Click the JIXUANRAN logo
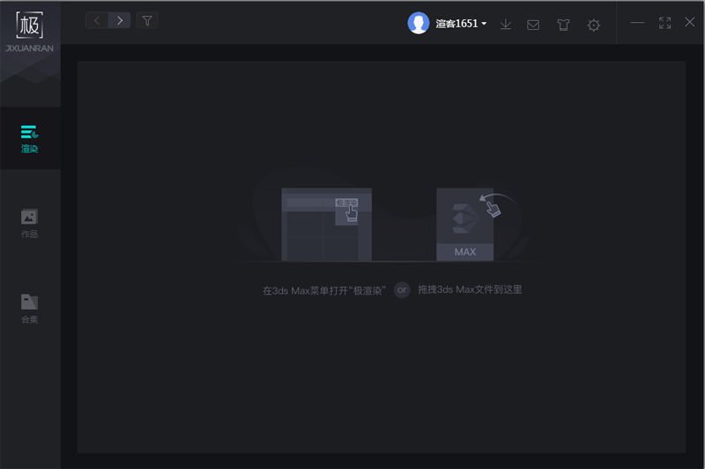Viewport: 705px width, 469px height. tap(29, 32)
